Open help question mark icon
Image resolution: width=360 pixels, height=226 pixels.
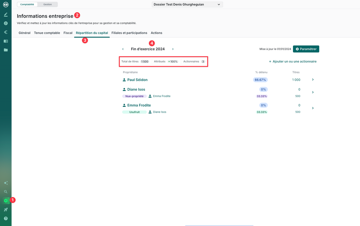pyautogui.click(x=6, y=218)
